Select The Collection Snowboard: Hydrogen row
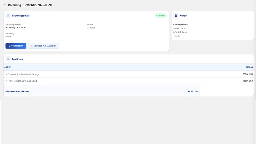The image size is (256, 144). pos(129,74)
